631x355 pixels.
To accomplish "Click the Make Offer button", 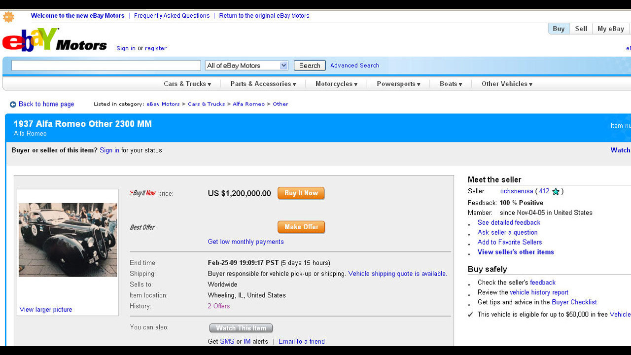I will coord(301,227).
